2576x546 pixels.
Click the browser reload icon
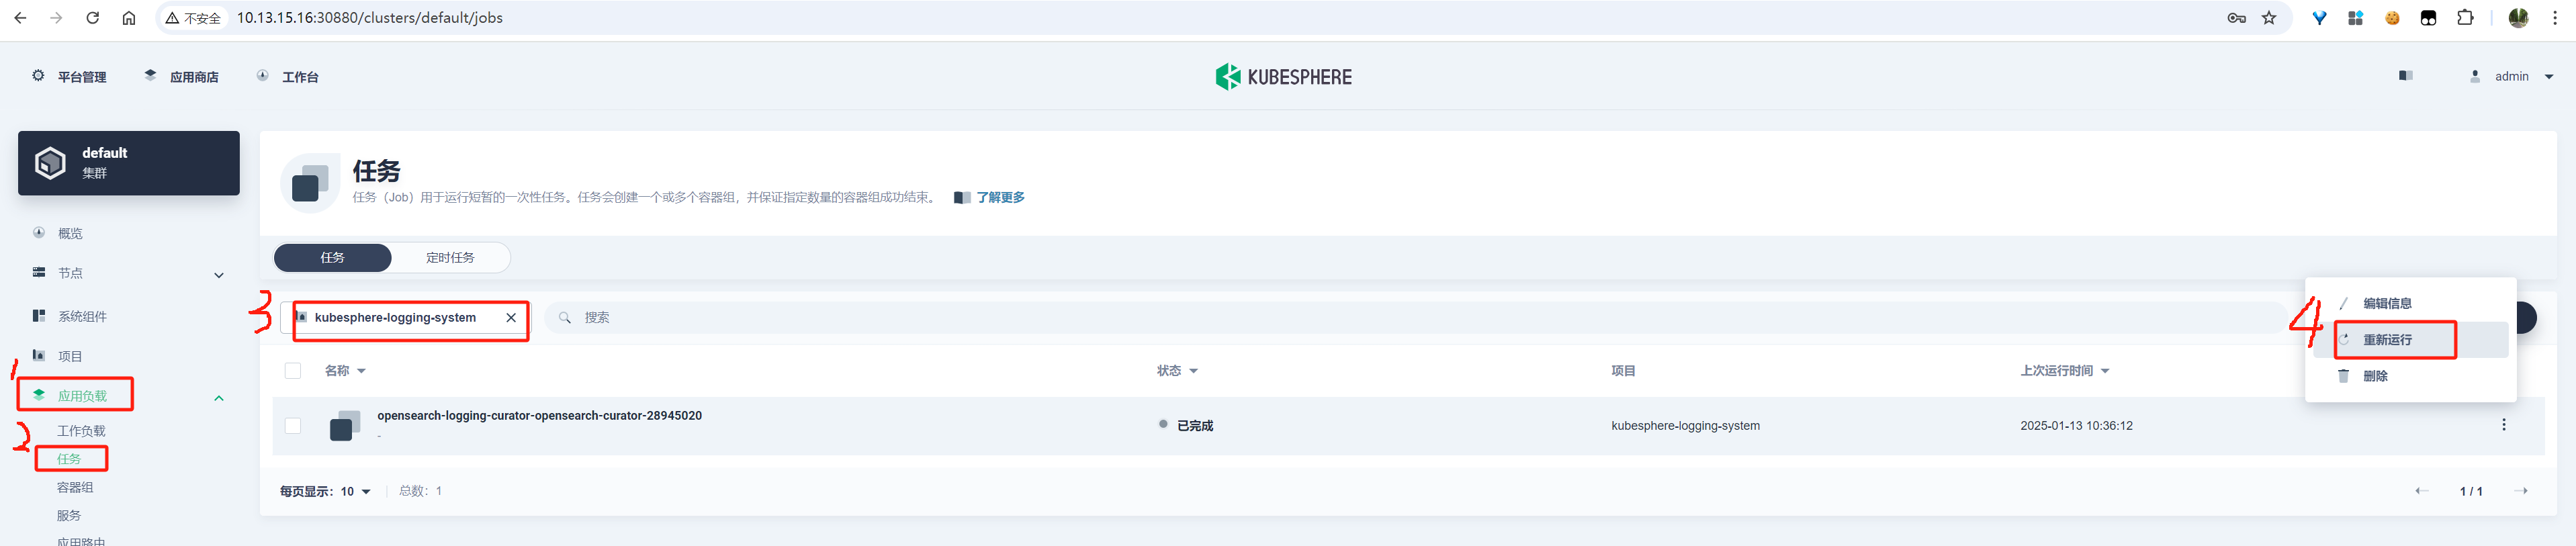click(92, 18)
